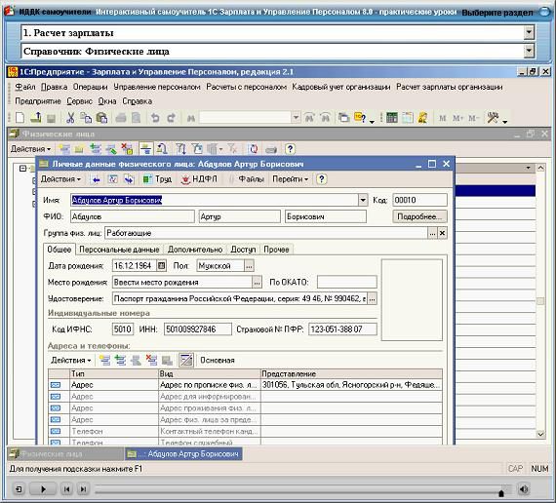
Task: Open the Calculator icon in main toolbar
Action: (391, 117)
